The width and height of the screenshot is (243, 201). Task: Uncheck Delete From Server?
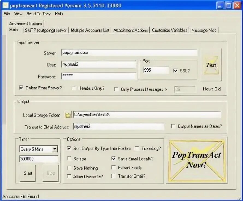tap(21, 88)
